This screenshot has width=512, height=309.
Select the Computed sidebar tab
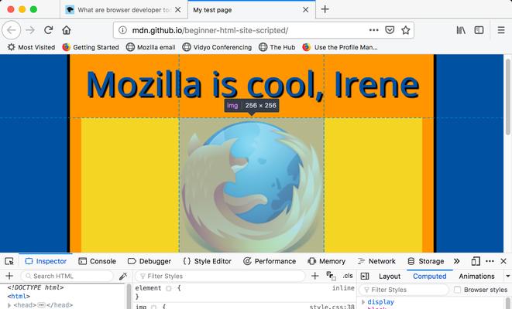point(429,276)
